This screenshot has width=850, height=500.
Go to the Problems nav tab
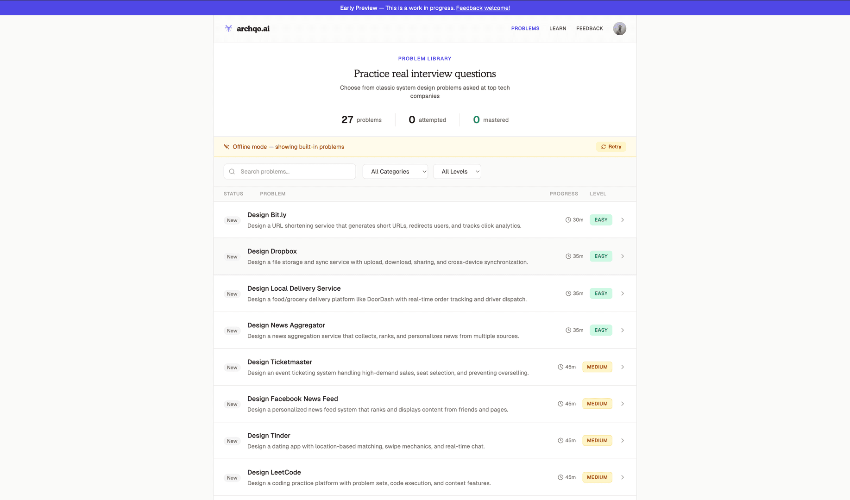tap(525, 29)
